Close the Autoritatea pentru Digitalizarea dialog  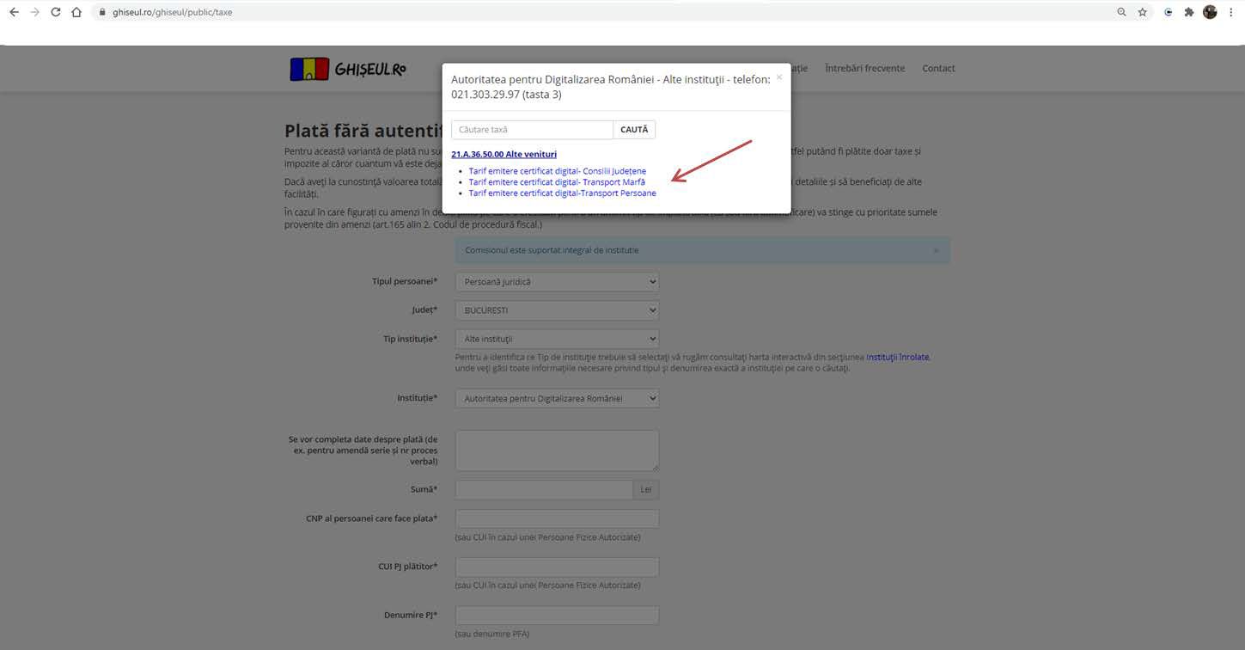779,77
